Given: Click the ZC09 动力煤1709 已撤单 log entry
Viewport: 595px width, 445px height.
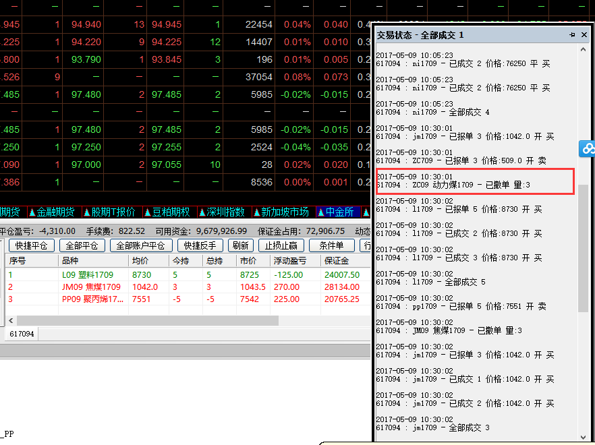Looking at the screenshot, I should (475, 181).
